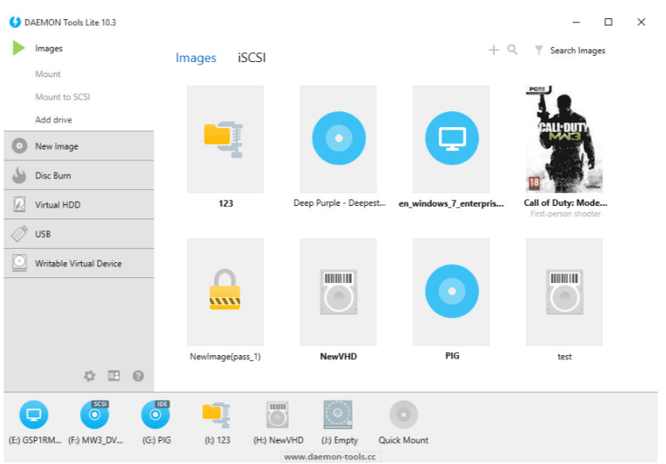Click the Call of Duty: Mode... title
The image size is (666, 464).
(565, 203)
